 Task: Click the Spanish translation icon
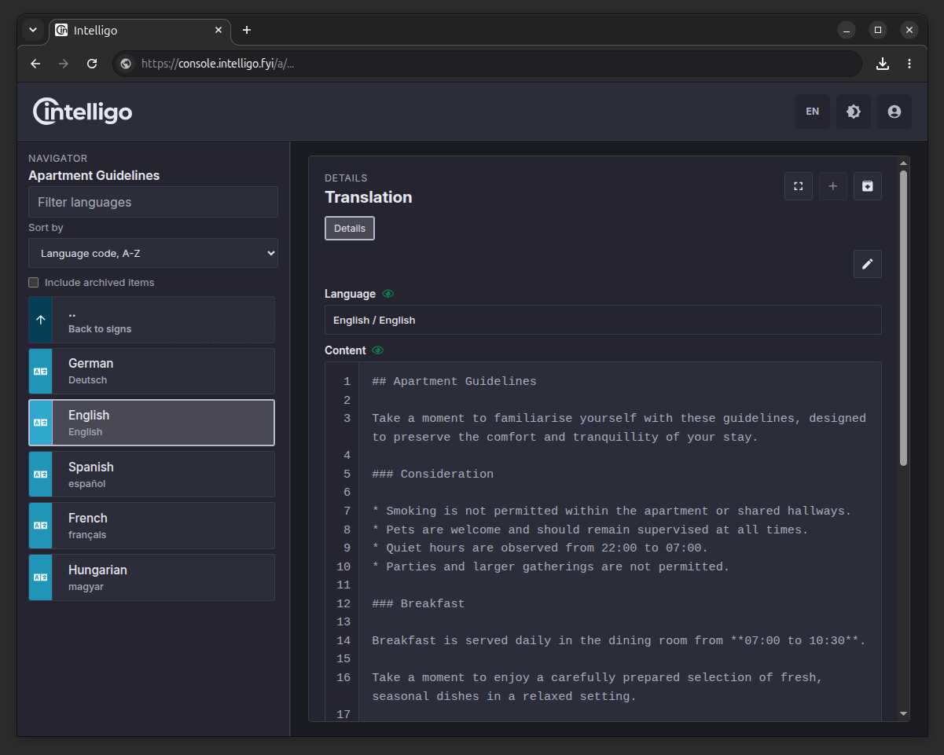point(41,475)
